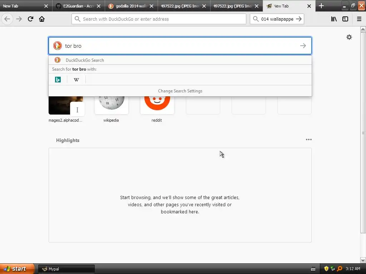
Task: Close the first 497522.jpg tab
Action: coord(204,6)
